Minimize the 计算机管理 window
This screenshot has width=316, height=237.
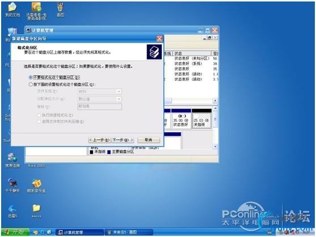pyautogui.click(x=200, y=31)
